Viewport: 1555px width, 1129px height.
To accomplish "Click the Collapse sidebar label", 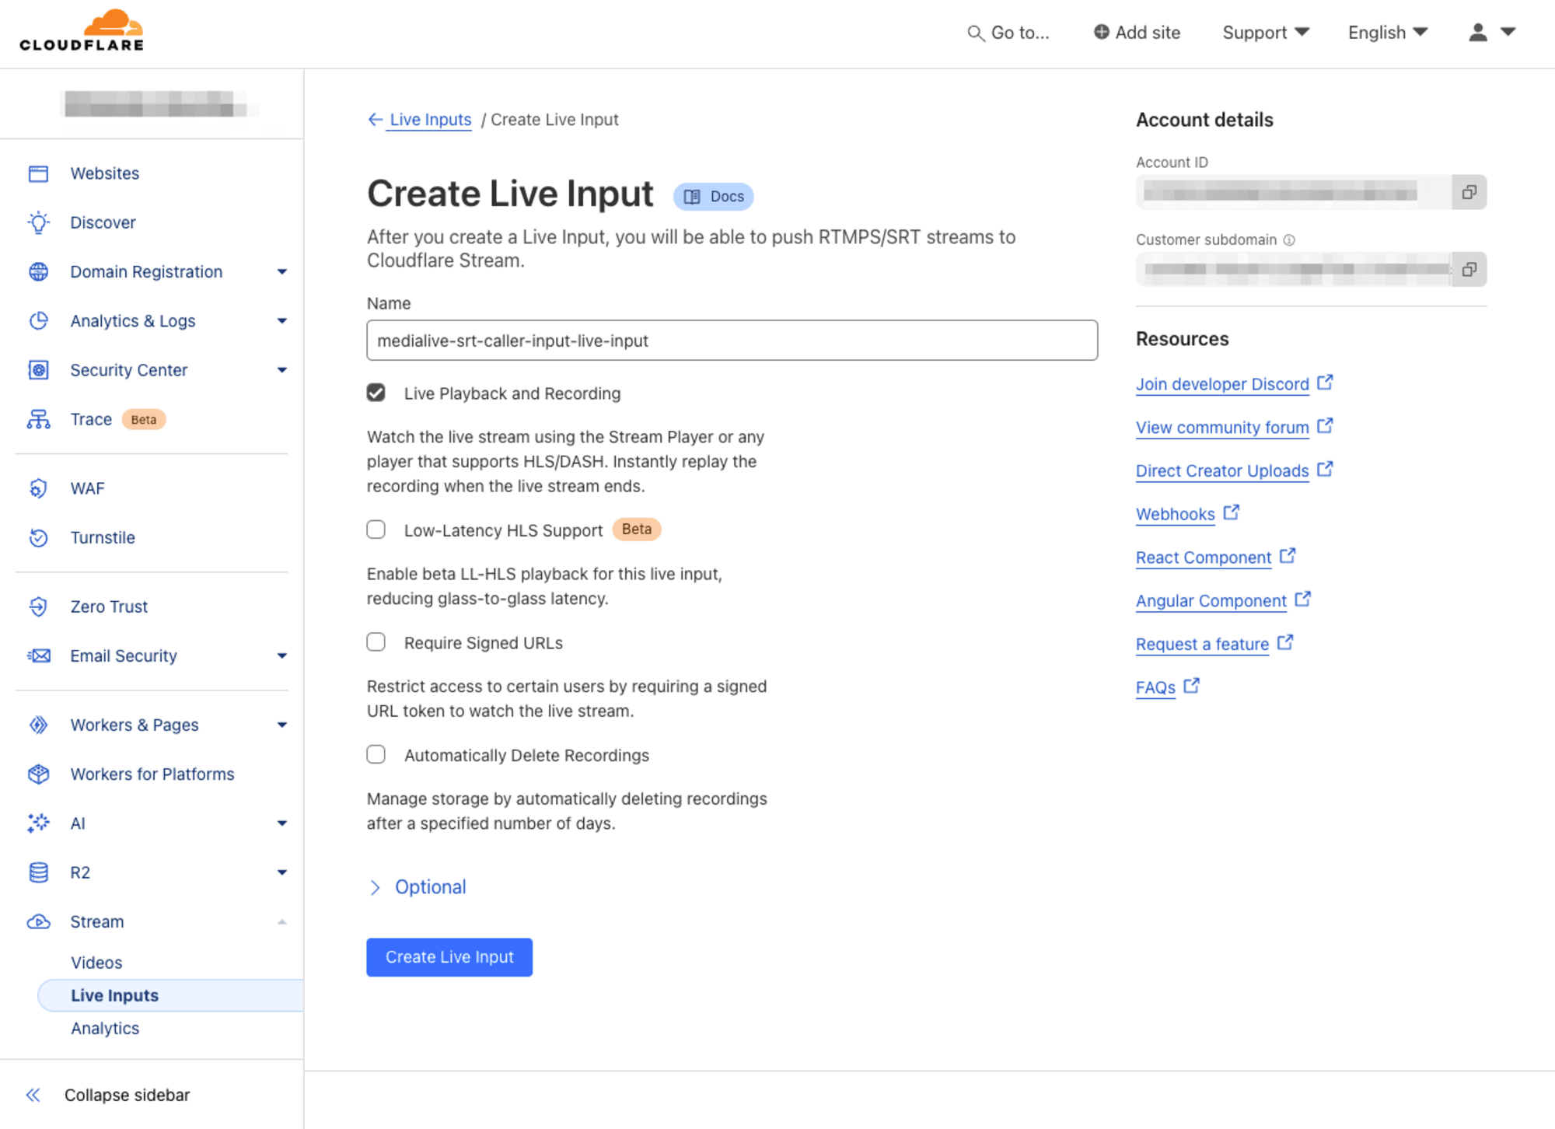I will click(128, 1095).
